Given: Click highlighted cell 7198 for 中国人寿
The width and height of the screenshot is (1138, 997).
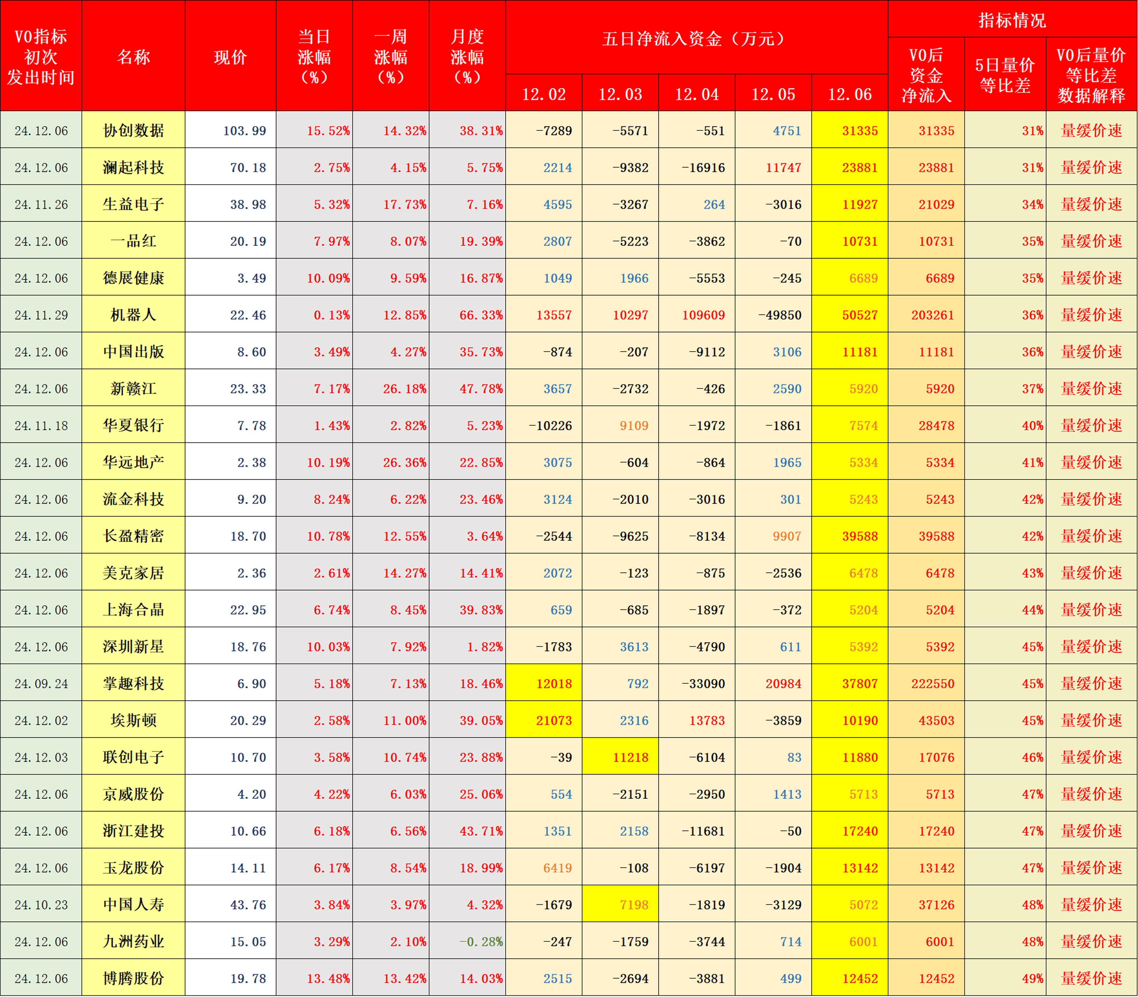Looking at the screenshot, I should [x=620, y=904].
